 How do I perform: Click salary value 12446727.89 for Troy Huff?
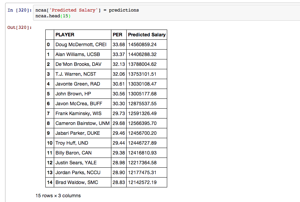coord(147,143)
